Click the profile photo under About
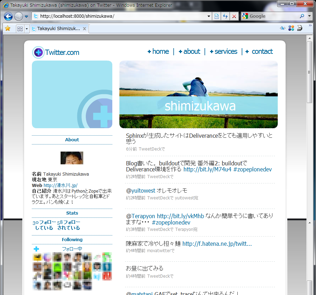This screenshot has width=316, height=295. [72, 158]
